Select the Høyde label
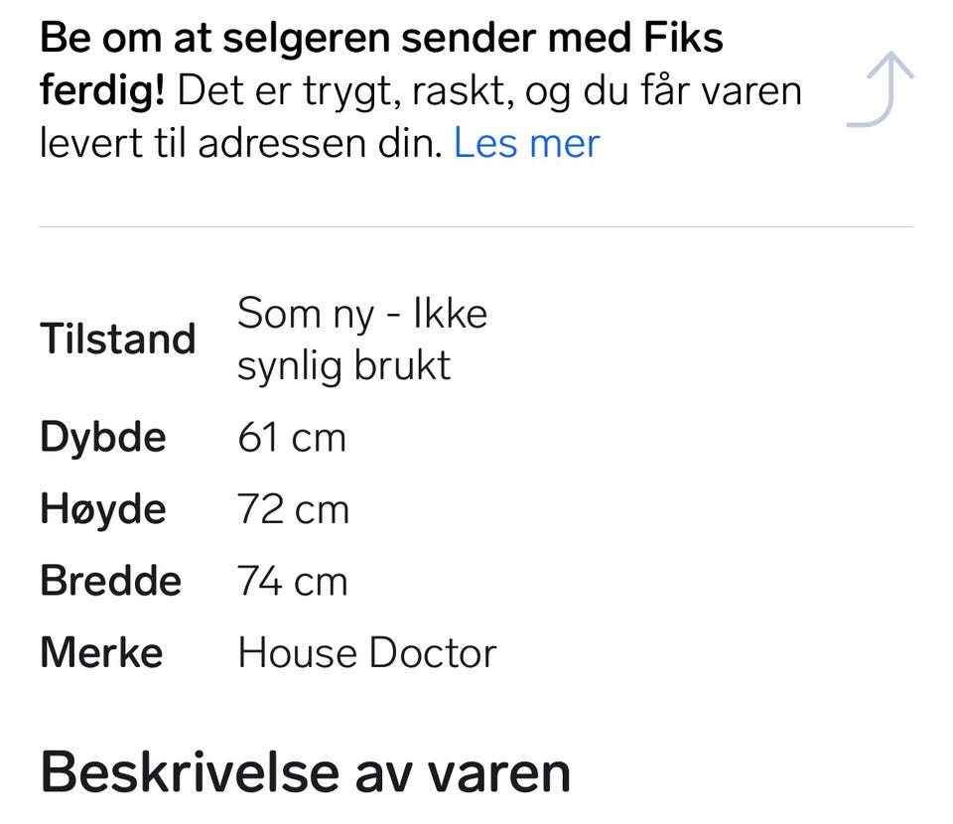Image resolution: width=953 pixels, height=824 pixels. tap(102, 509)
